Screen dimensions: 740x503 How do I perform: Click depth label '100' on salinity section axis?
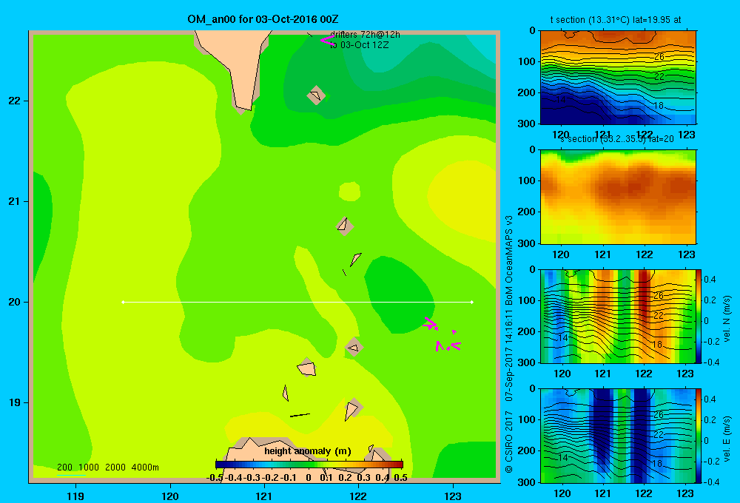coord(527,180)
